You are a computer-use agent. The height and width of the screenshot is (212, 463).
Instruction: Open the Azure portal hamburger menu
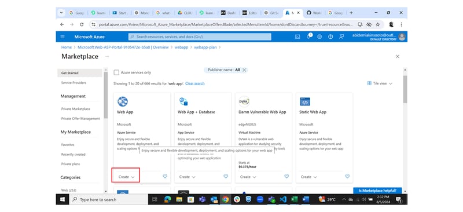[63, 36]
